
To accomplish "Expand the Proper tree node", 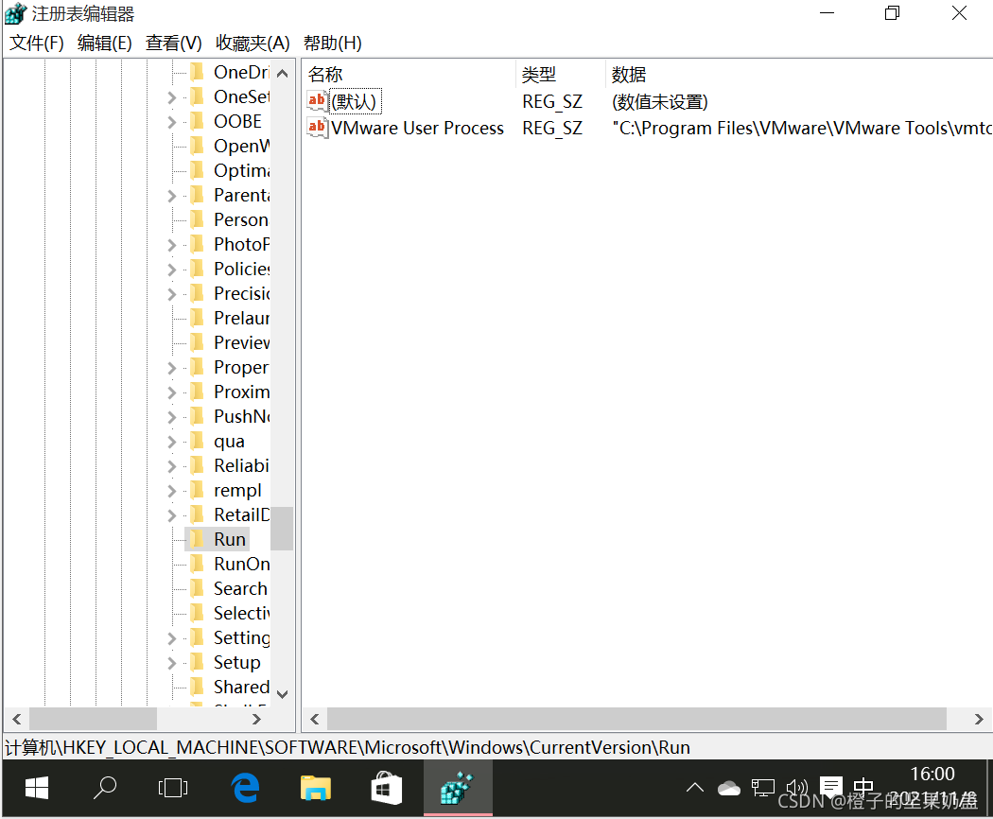I will point(171,367).
